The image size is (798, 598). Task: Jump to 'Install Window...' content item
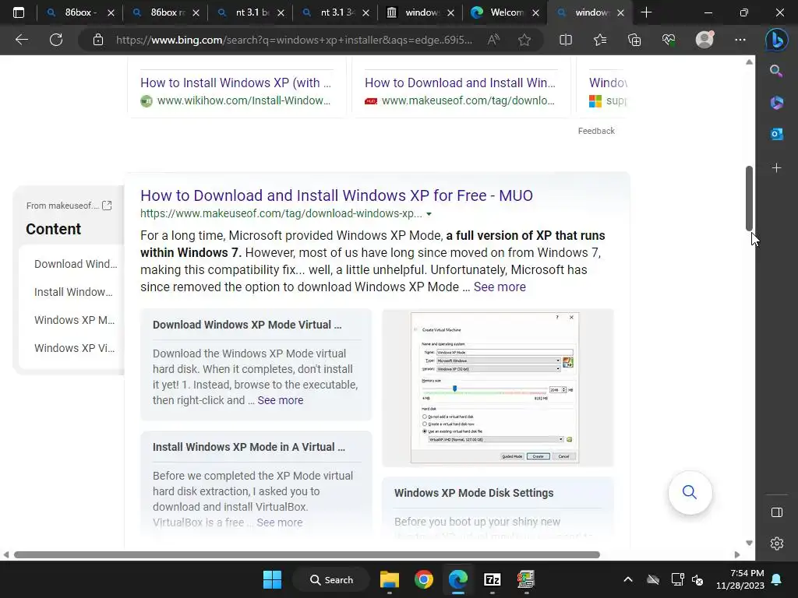point(73,292)
